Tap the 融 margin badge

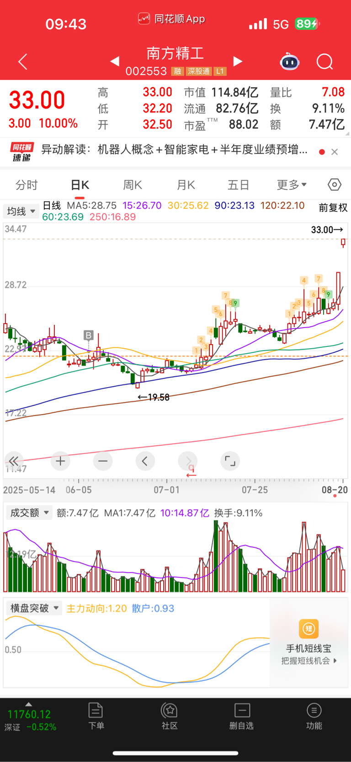pyautogui.click(x=177, y=71)
